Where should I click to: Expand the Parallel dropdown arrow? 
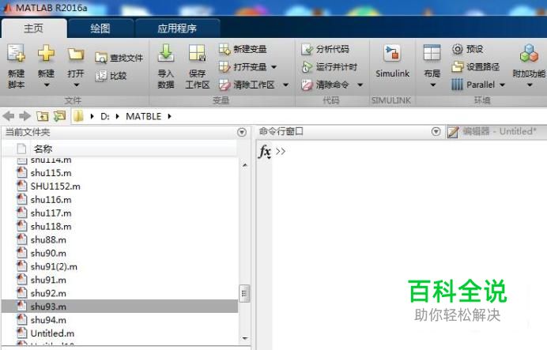click(503, 85)
